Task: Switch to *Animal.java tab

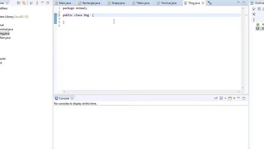Action: pos(167,3)
